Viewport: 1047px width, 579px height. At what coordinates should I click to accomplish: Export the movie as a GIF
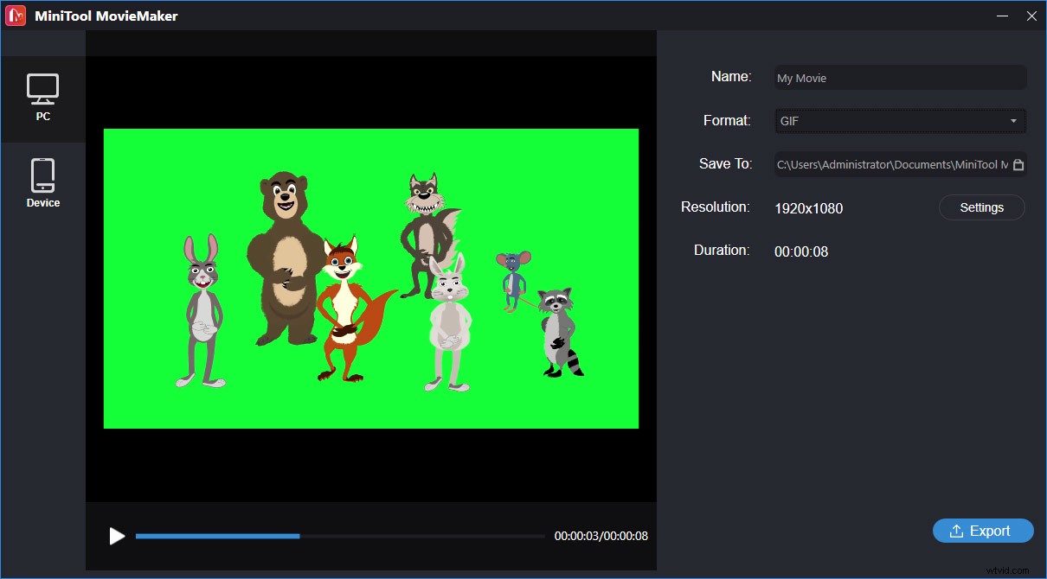[x=983, y=531]
